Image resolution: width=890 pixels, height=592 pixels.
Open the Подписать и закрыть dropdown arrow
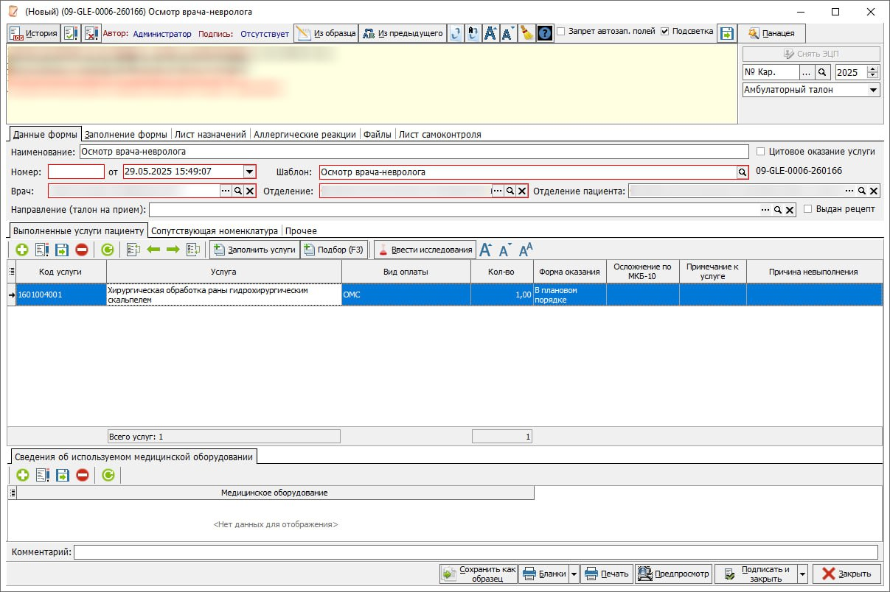click(802, 574)
